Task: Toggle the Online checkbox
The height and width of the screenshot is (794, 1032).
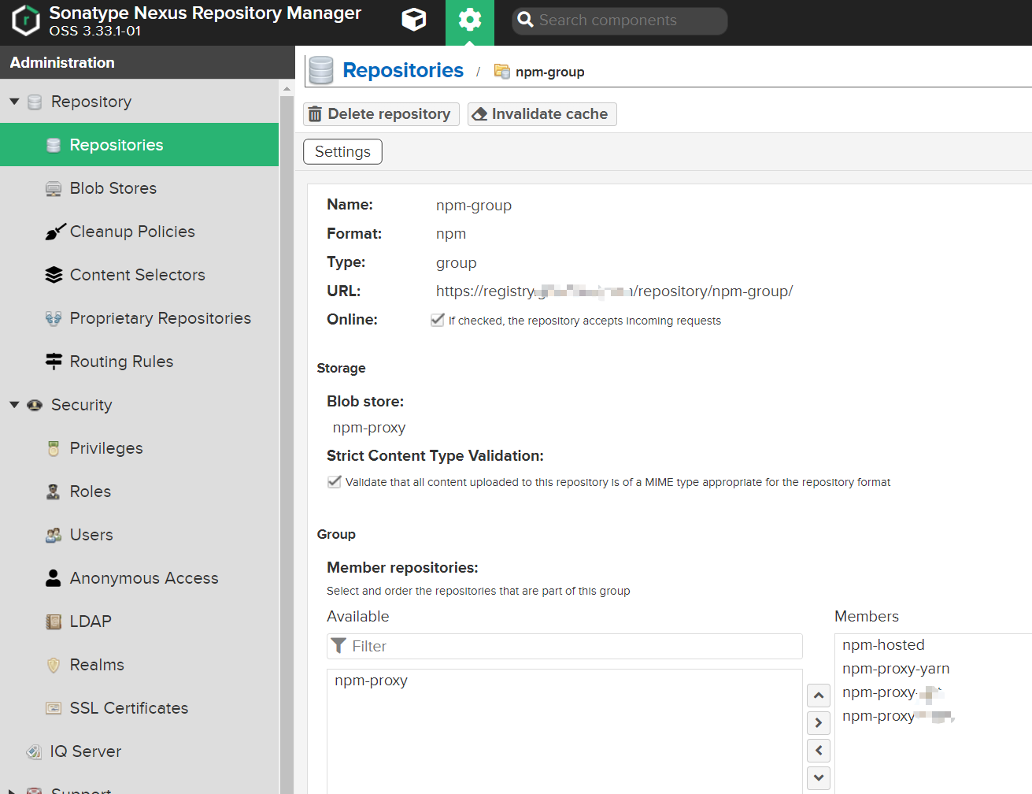Action: [x=438, y=320]
